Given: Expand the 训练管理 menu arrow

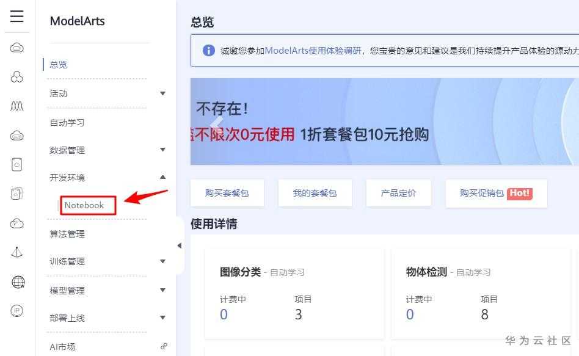Looking at the screenshot, I should tap(162, 261).
